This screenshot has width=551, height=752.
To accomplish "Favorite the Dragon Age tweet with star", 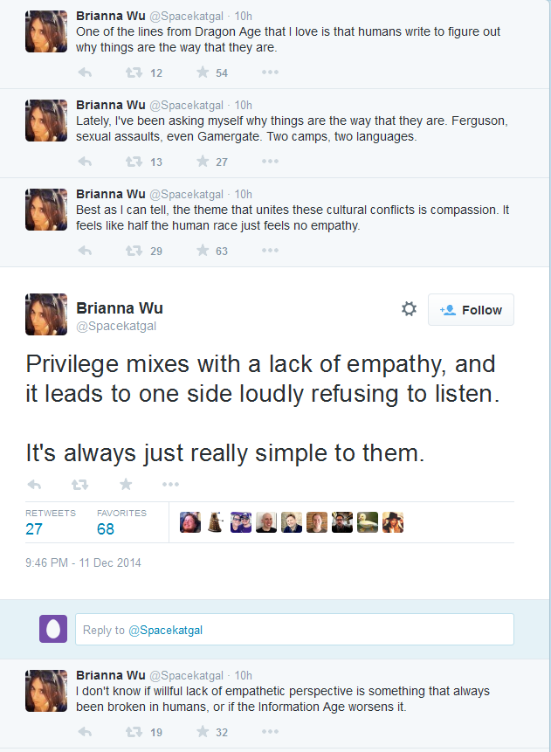I will pyautogui.click(x=203, y=72).
